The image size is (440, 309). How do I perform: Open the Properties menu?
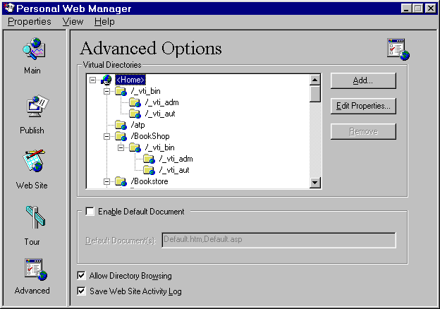(30, 22)
